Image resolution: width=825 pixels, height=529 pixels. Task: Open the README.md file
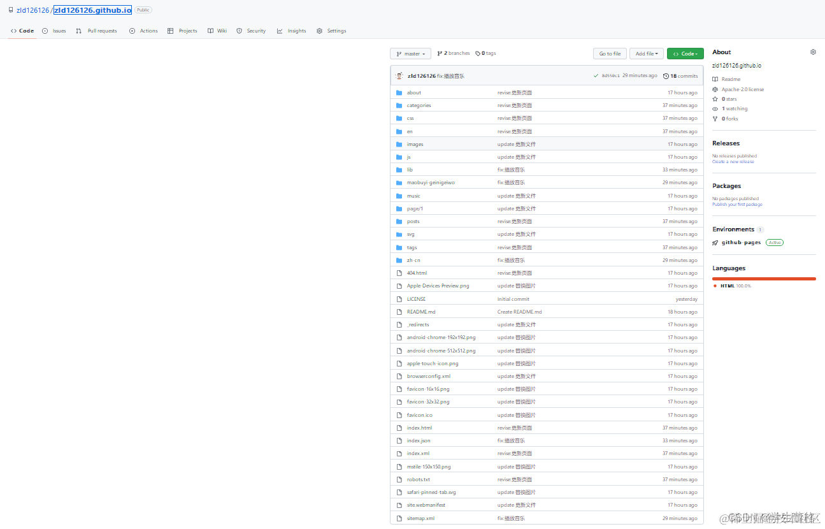(421, 312)
